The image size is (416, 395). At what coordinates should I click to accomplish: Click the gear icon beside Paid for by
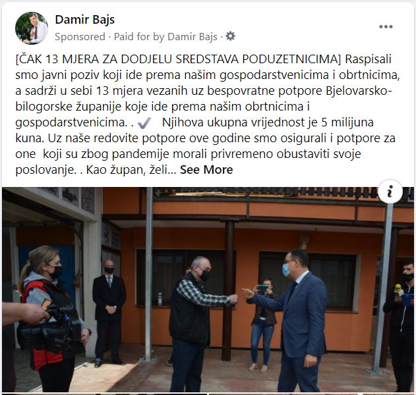230,36
